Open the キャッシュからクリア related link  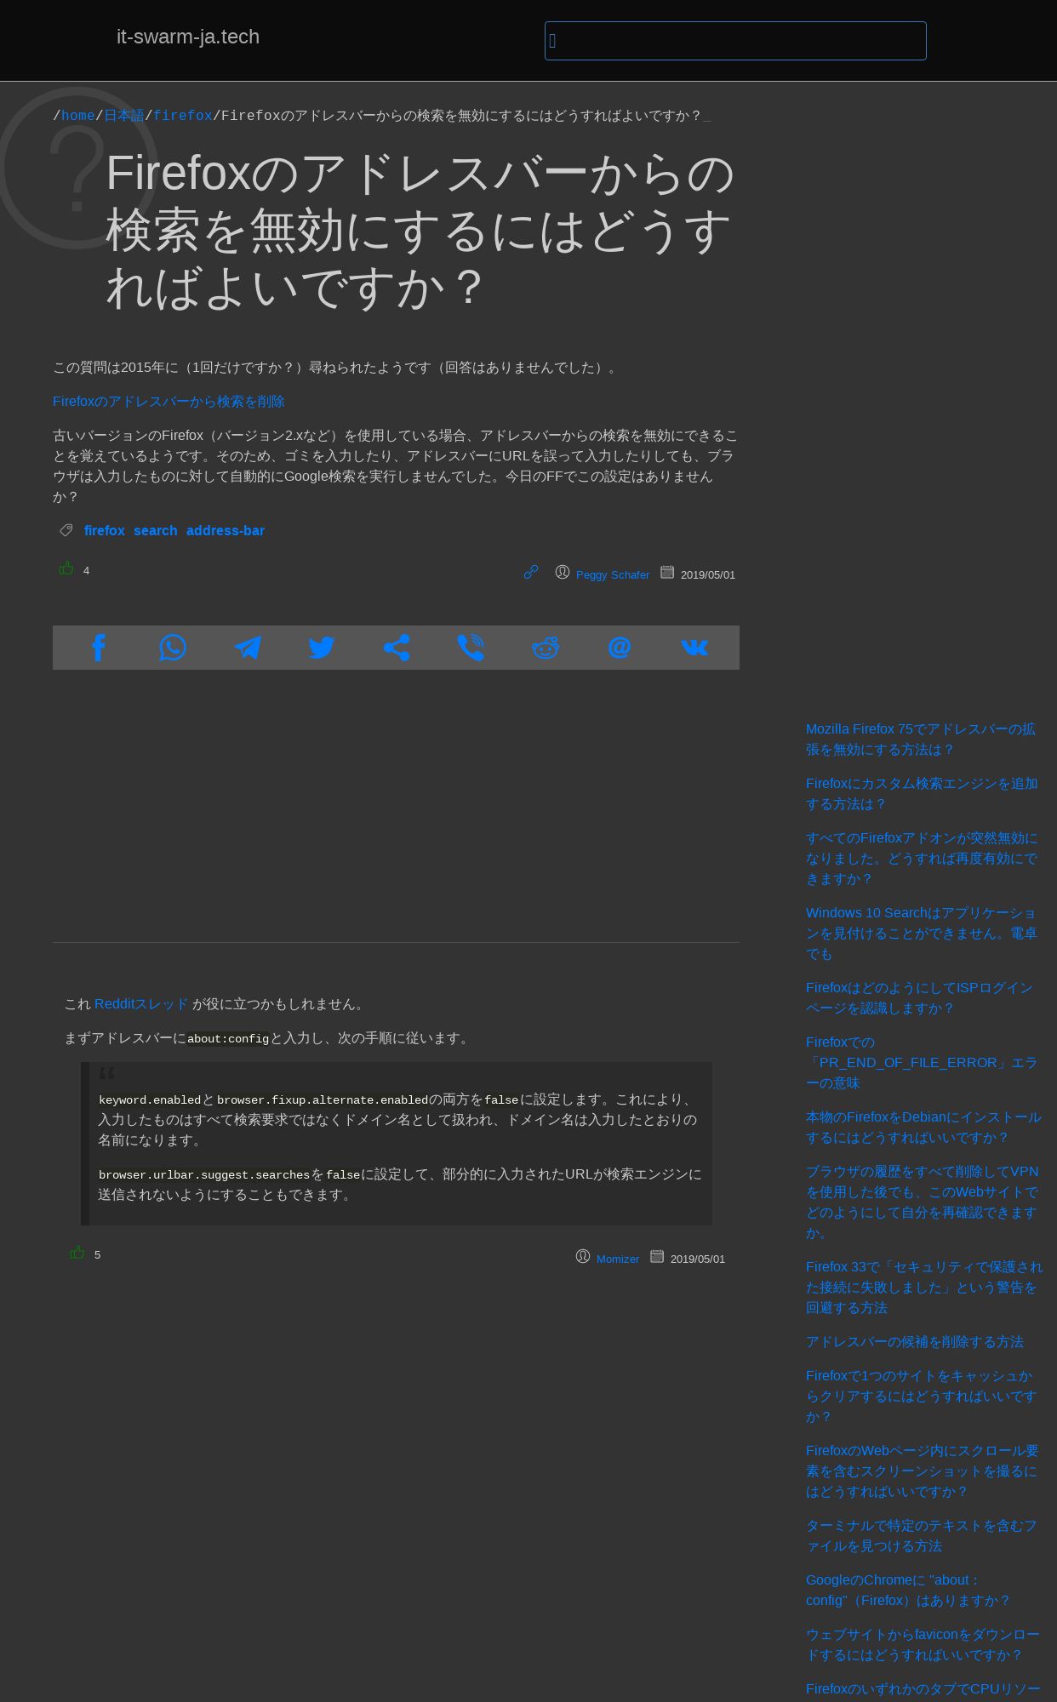[921, 1396]
